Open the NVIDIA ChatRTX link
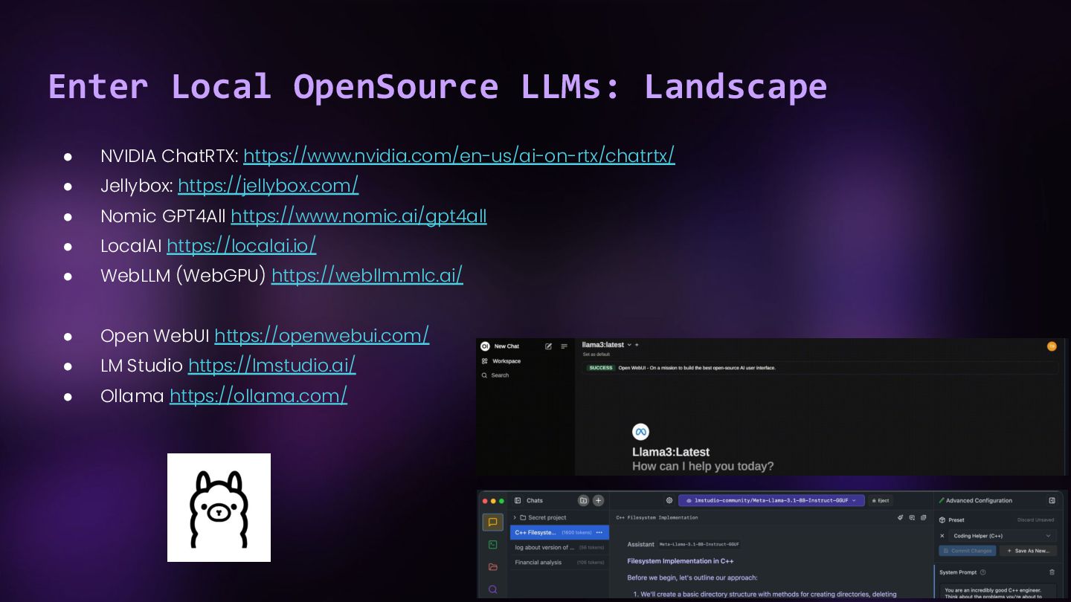 click(x=459, y=155)
